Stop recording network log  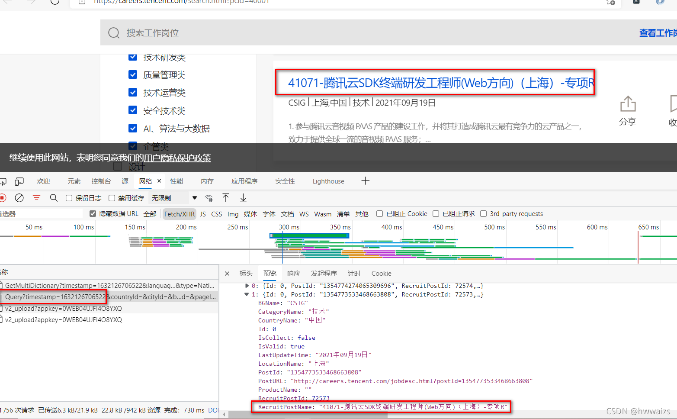click(3, 198)
